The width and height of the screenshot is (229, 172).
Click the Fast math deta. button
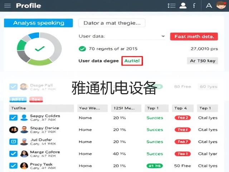coord(194,37)
